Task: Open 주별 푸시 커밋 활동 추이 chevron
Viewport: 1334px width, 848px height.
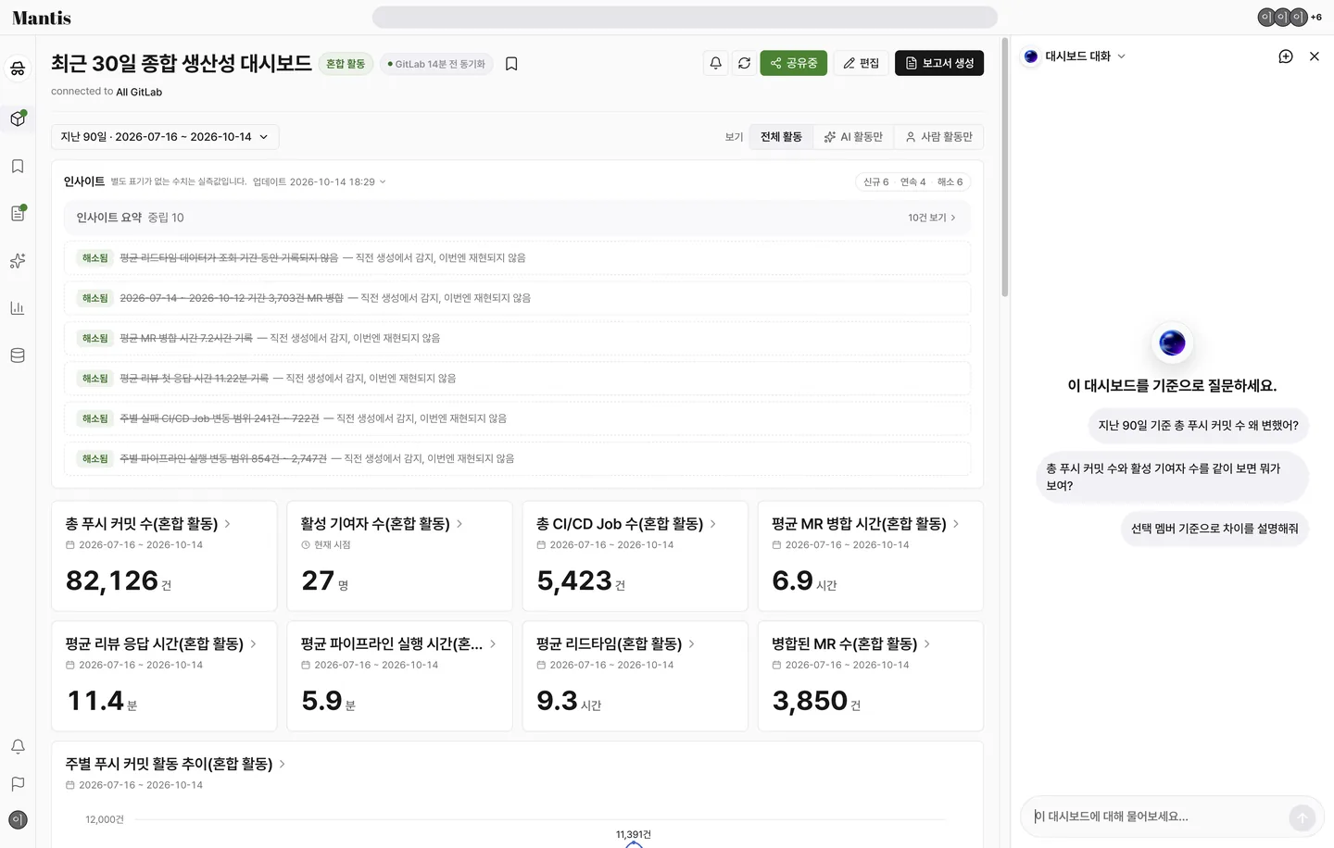Action: coord(283,765)
